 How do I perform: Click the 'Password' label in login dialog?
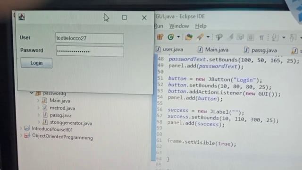[x=32, y=51]
